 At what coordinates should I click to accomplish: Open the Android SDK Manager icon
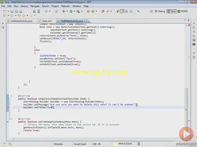coord(34,11)
